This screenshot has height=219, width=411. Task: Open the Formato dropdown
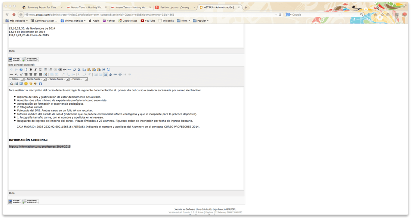(78, 79)
